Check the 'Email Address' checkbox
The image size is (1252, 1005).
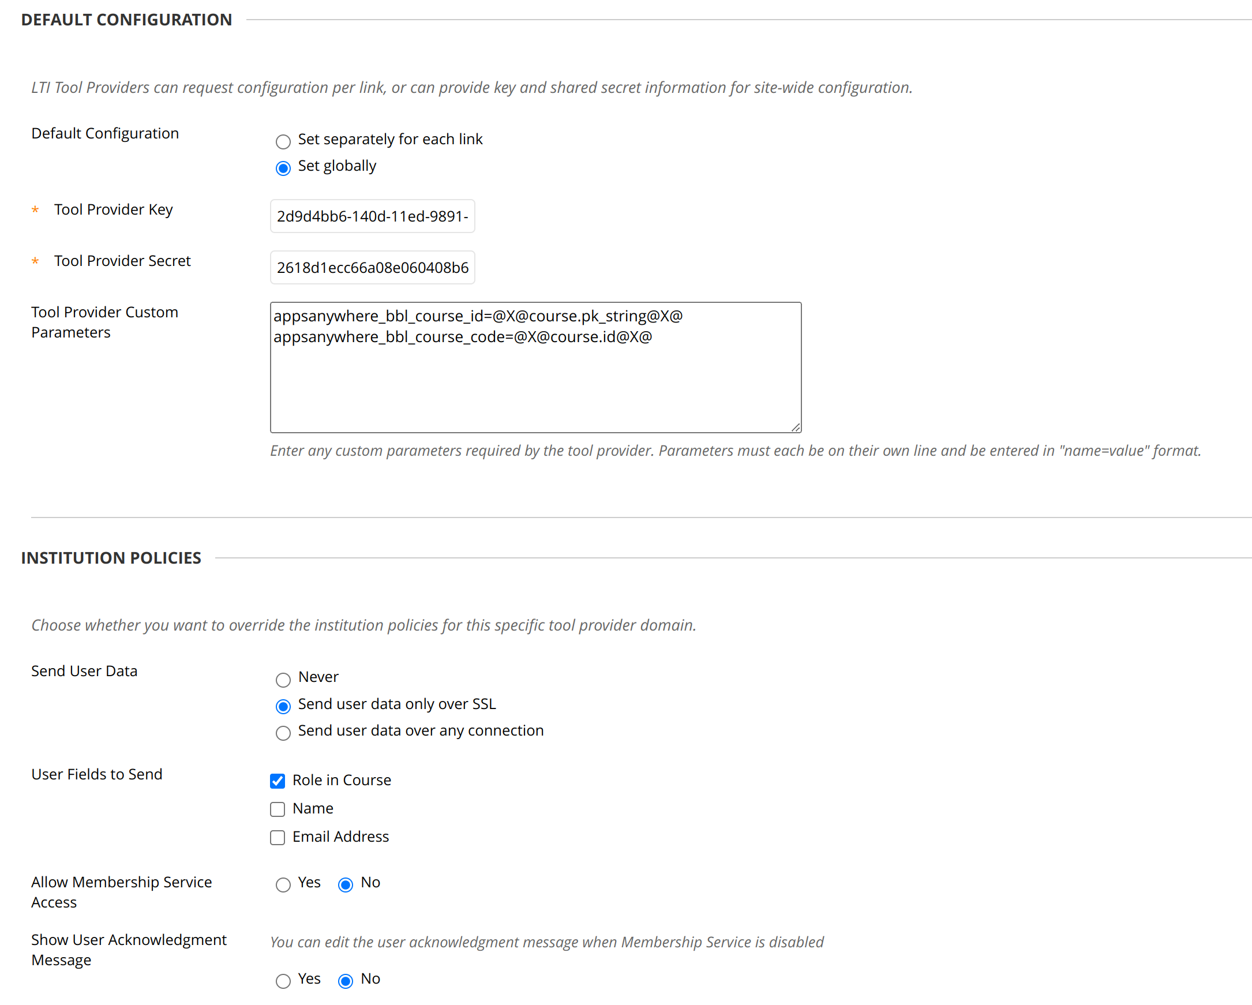(x=278, y=838)
